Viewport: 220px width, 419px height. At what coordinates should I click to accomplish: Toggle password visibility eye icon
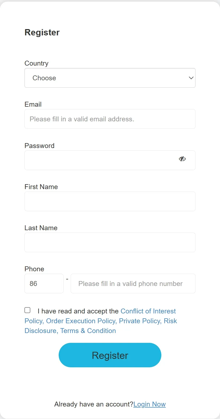[x=182, y=159]
